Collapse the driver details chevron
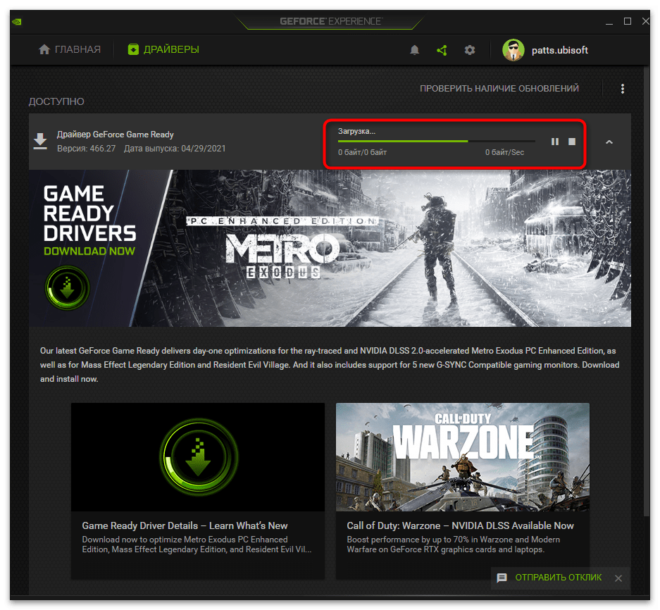The height and width of the screenshot is (610, 660). coord(609,142)
